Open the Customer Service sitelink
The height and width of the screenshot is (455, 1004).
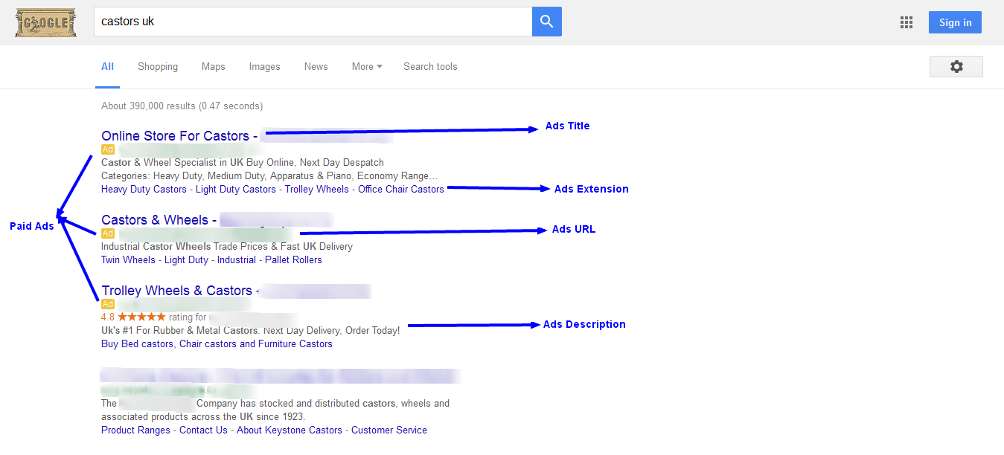[389, 430]
